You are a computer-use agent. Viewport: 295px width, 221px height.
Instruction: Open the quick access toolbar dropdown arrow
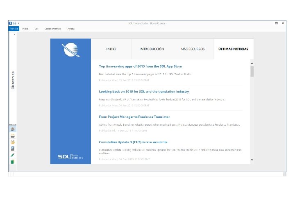(x=18, y=23)
